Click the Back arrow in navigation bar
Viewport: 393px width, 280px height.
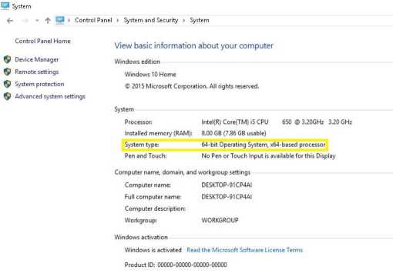[10, 21]
